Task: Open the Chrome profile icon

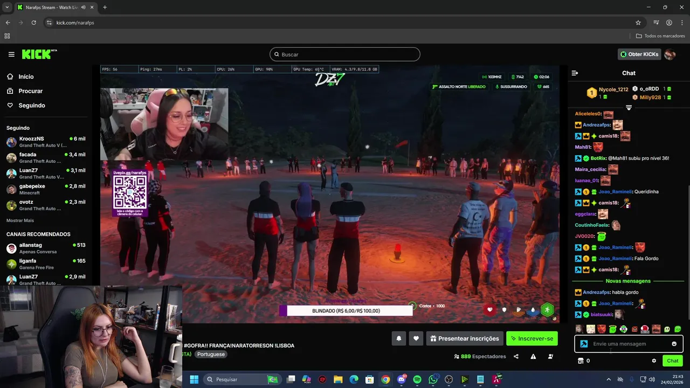Action: pos(669,23)
